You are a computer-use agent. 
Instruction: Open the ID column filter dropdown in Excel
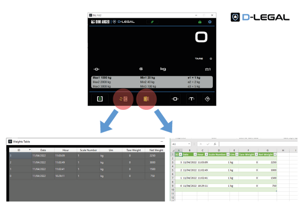(x=180, y=154)
